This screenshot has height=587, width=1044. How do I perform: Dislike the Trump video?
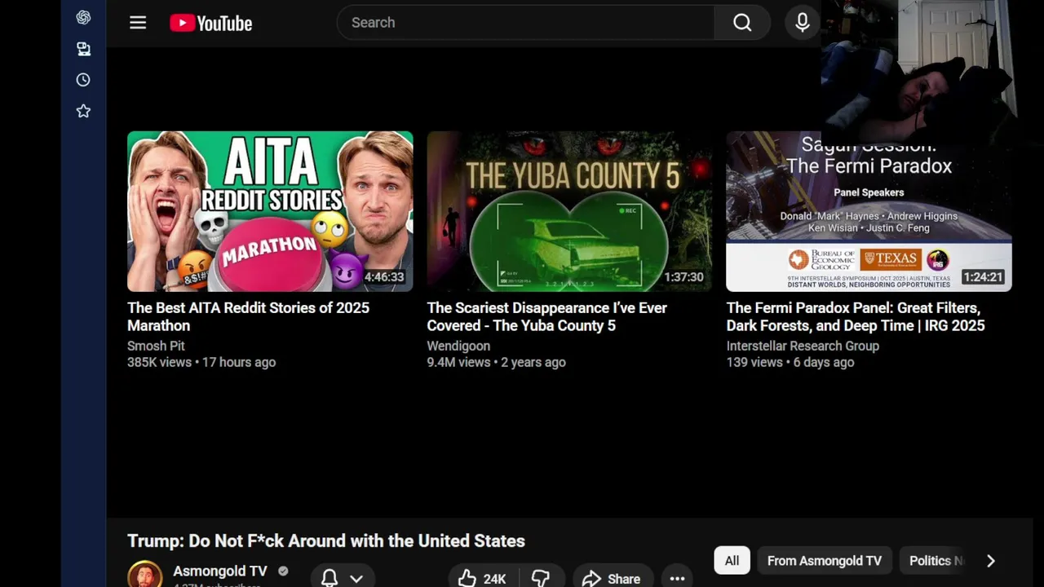point(541,578)
